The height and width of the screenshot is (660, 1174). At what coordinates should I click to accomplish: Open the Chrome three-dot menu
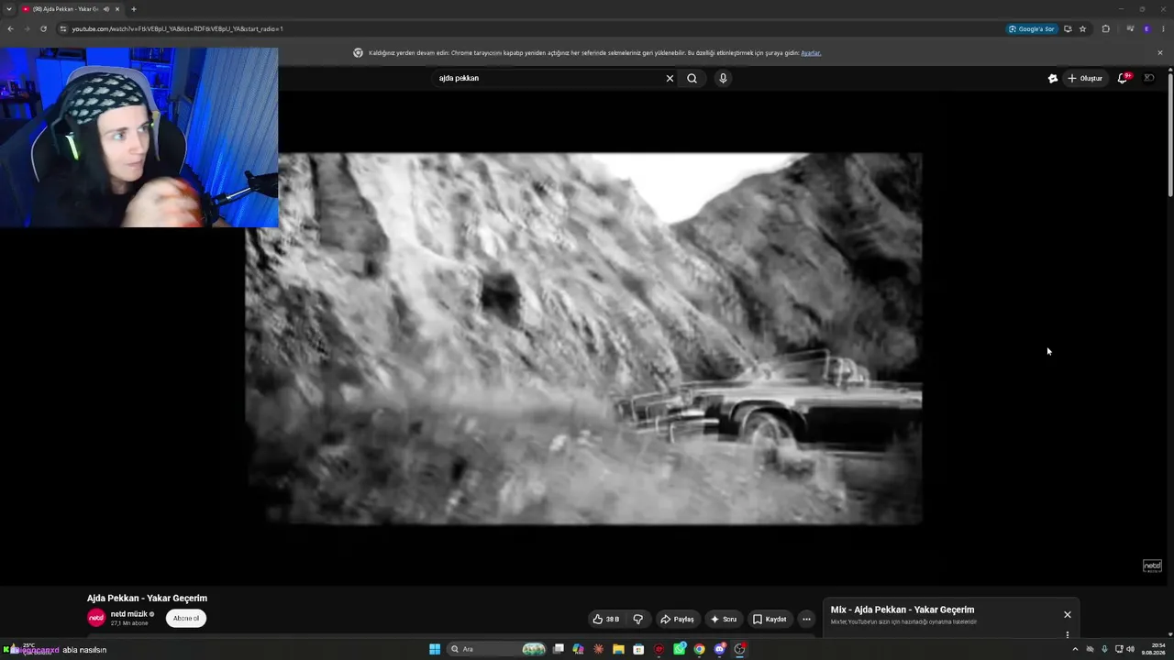(1164, 28)
